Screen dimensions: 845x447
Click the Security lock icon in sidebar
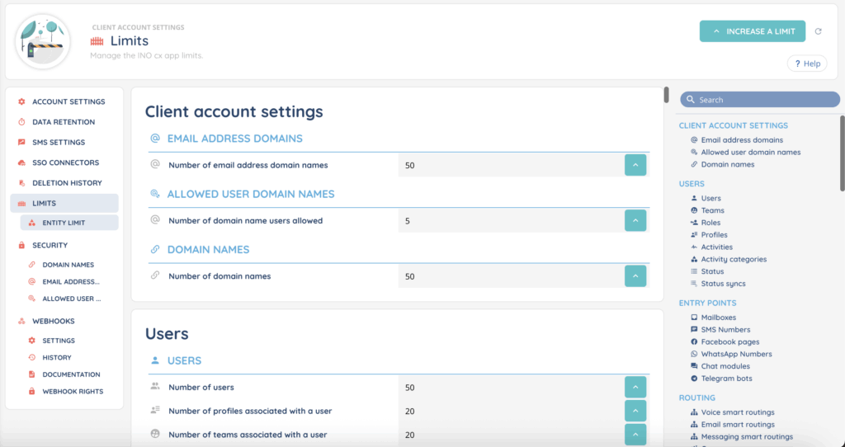[x=21, y=245]
